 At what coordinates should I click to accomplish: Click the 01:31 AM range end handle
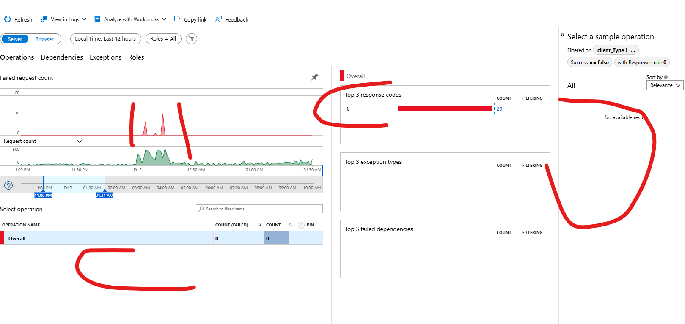pos(105,195)
